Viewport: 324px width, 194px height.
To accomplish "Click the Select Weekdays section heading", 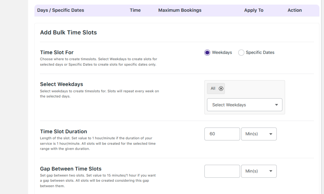I will coord(61,84).
